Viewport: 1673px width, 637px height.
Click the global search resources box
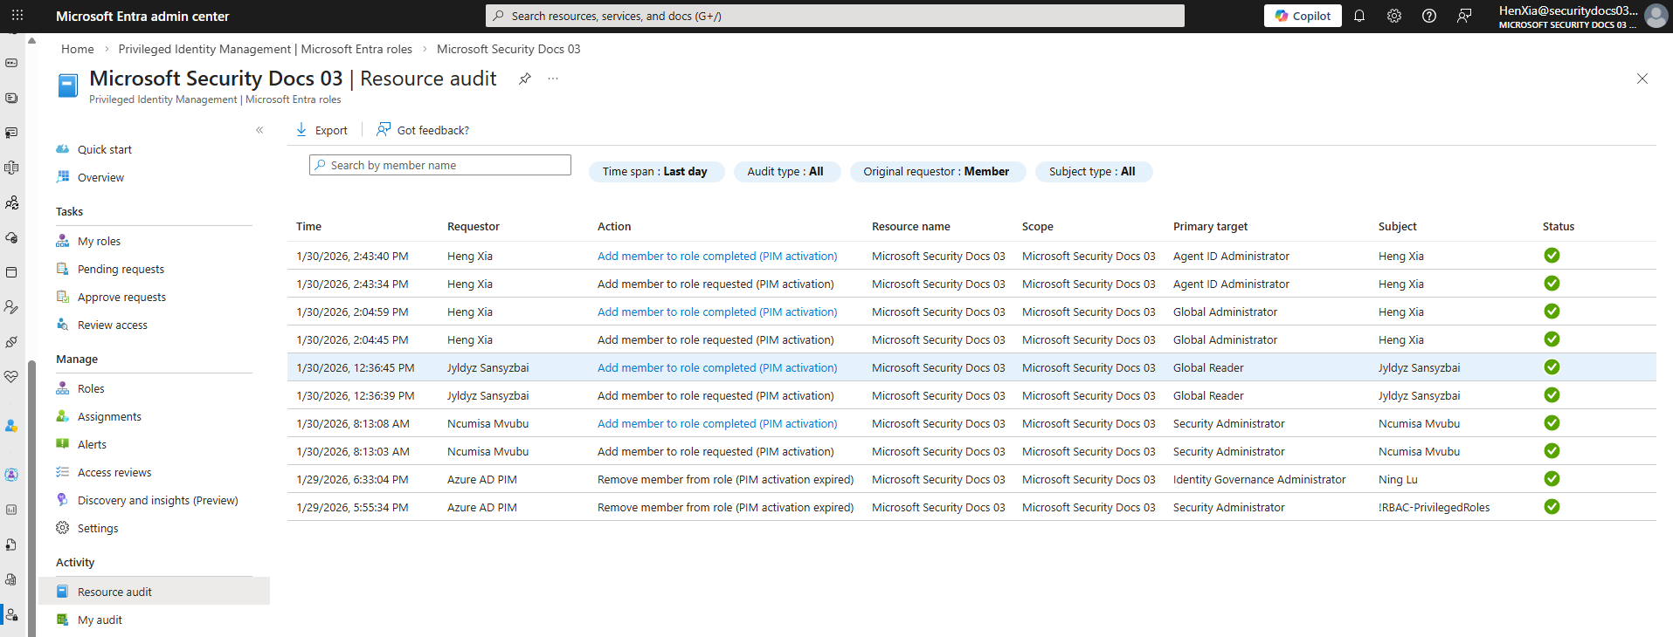click(835, 16)
